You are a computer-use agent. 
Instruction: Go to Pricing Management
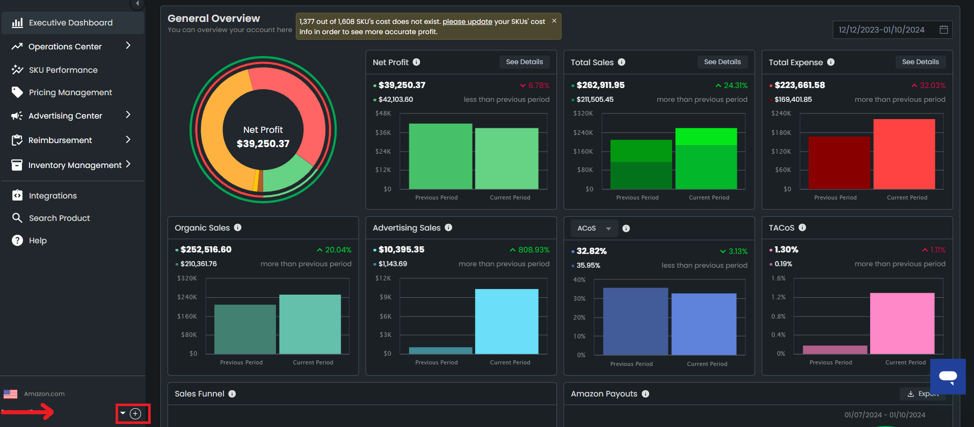coord(70,92)
